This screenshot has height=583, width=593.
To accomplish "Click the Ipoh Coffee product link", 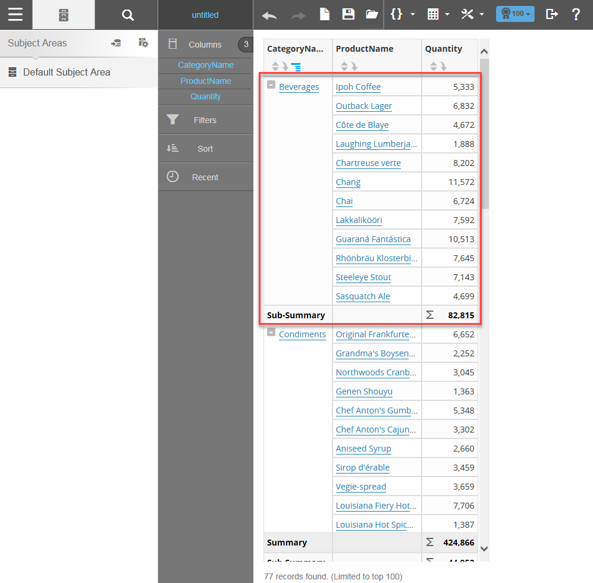I will coord(358,87).
